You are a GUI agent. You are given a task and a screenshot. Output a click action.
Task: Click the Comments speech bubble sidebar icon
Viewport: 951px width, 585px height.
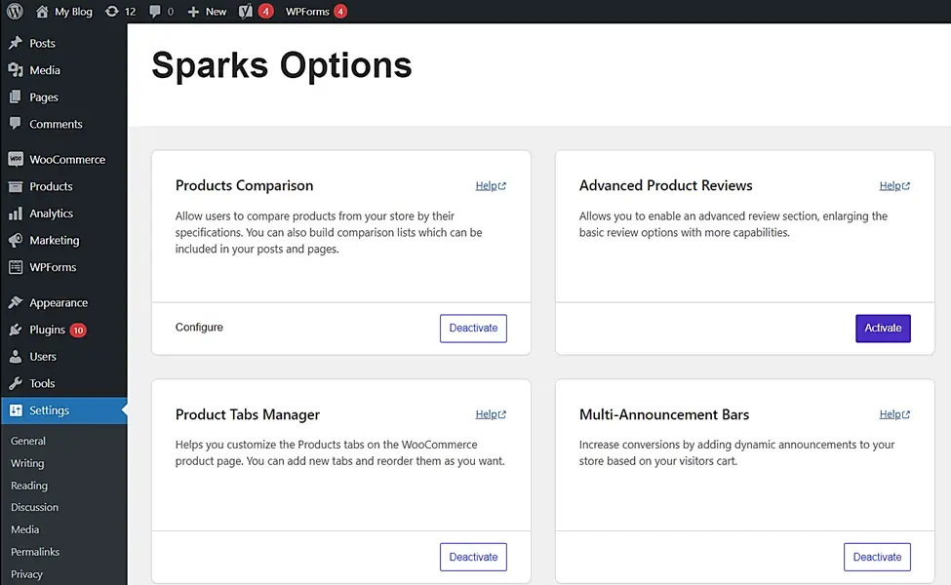[16, 123]
